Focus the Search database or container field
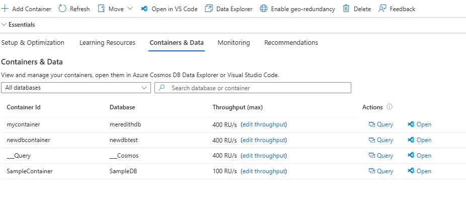Viewport: 466px width, 205px height. (x=253, y=88)
